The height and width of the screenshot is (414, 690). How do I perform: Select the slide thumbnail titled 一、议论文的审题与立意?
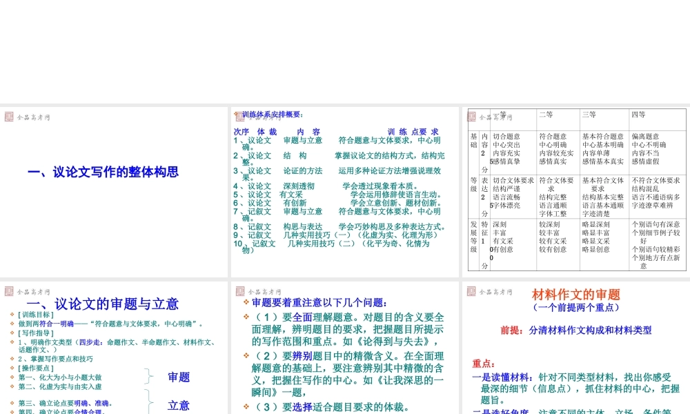[x=114, y=348]
